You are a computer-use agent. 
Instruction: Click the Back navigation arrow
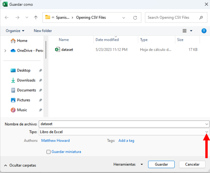tap(7, 18)
